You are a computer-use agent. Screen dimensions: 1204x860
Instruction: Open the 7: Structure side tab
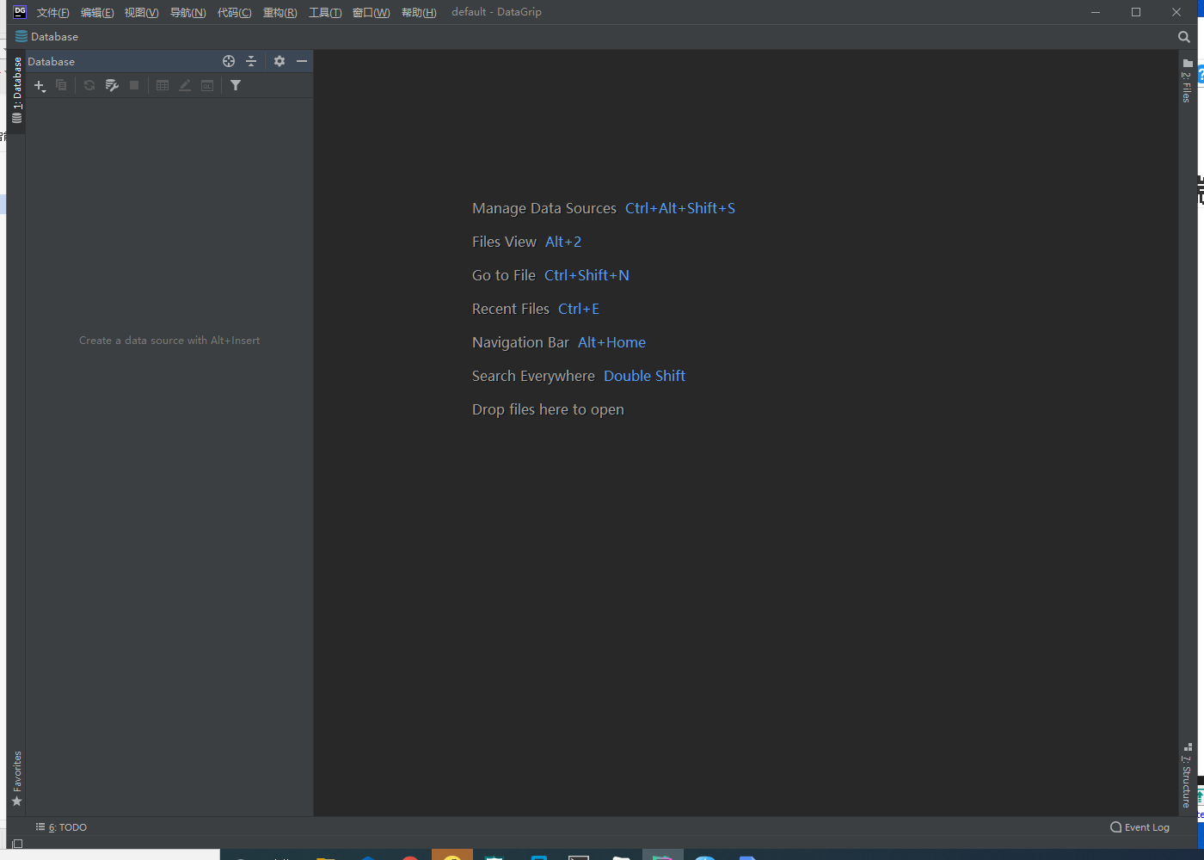coord(1187,776)
